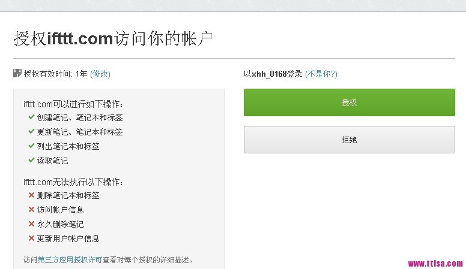The height and width of the screenshot is (269, 466).
Task: Click the red X next to 更新用户帐户信息
Action: pos(31,238)
